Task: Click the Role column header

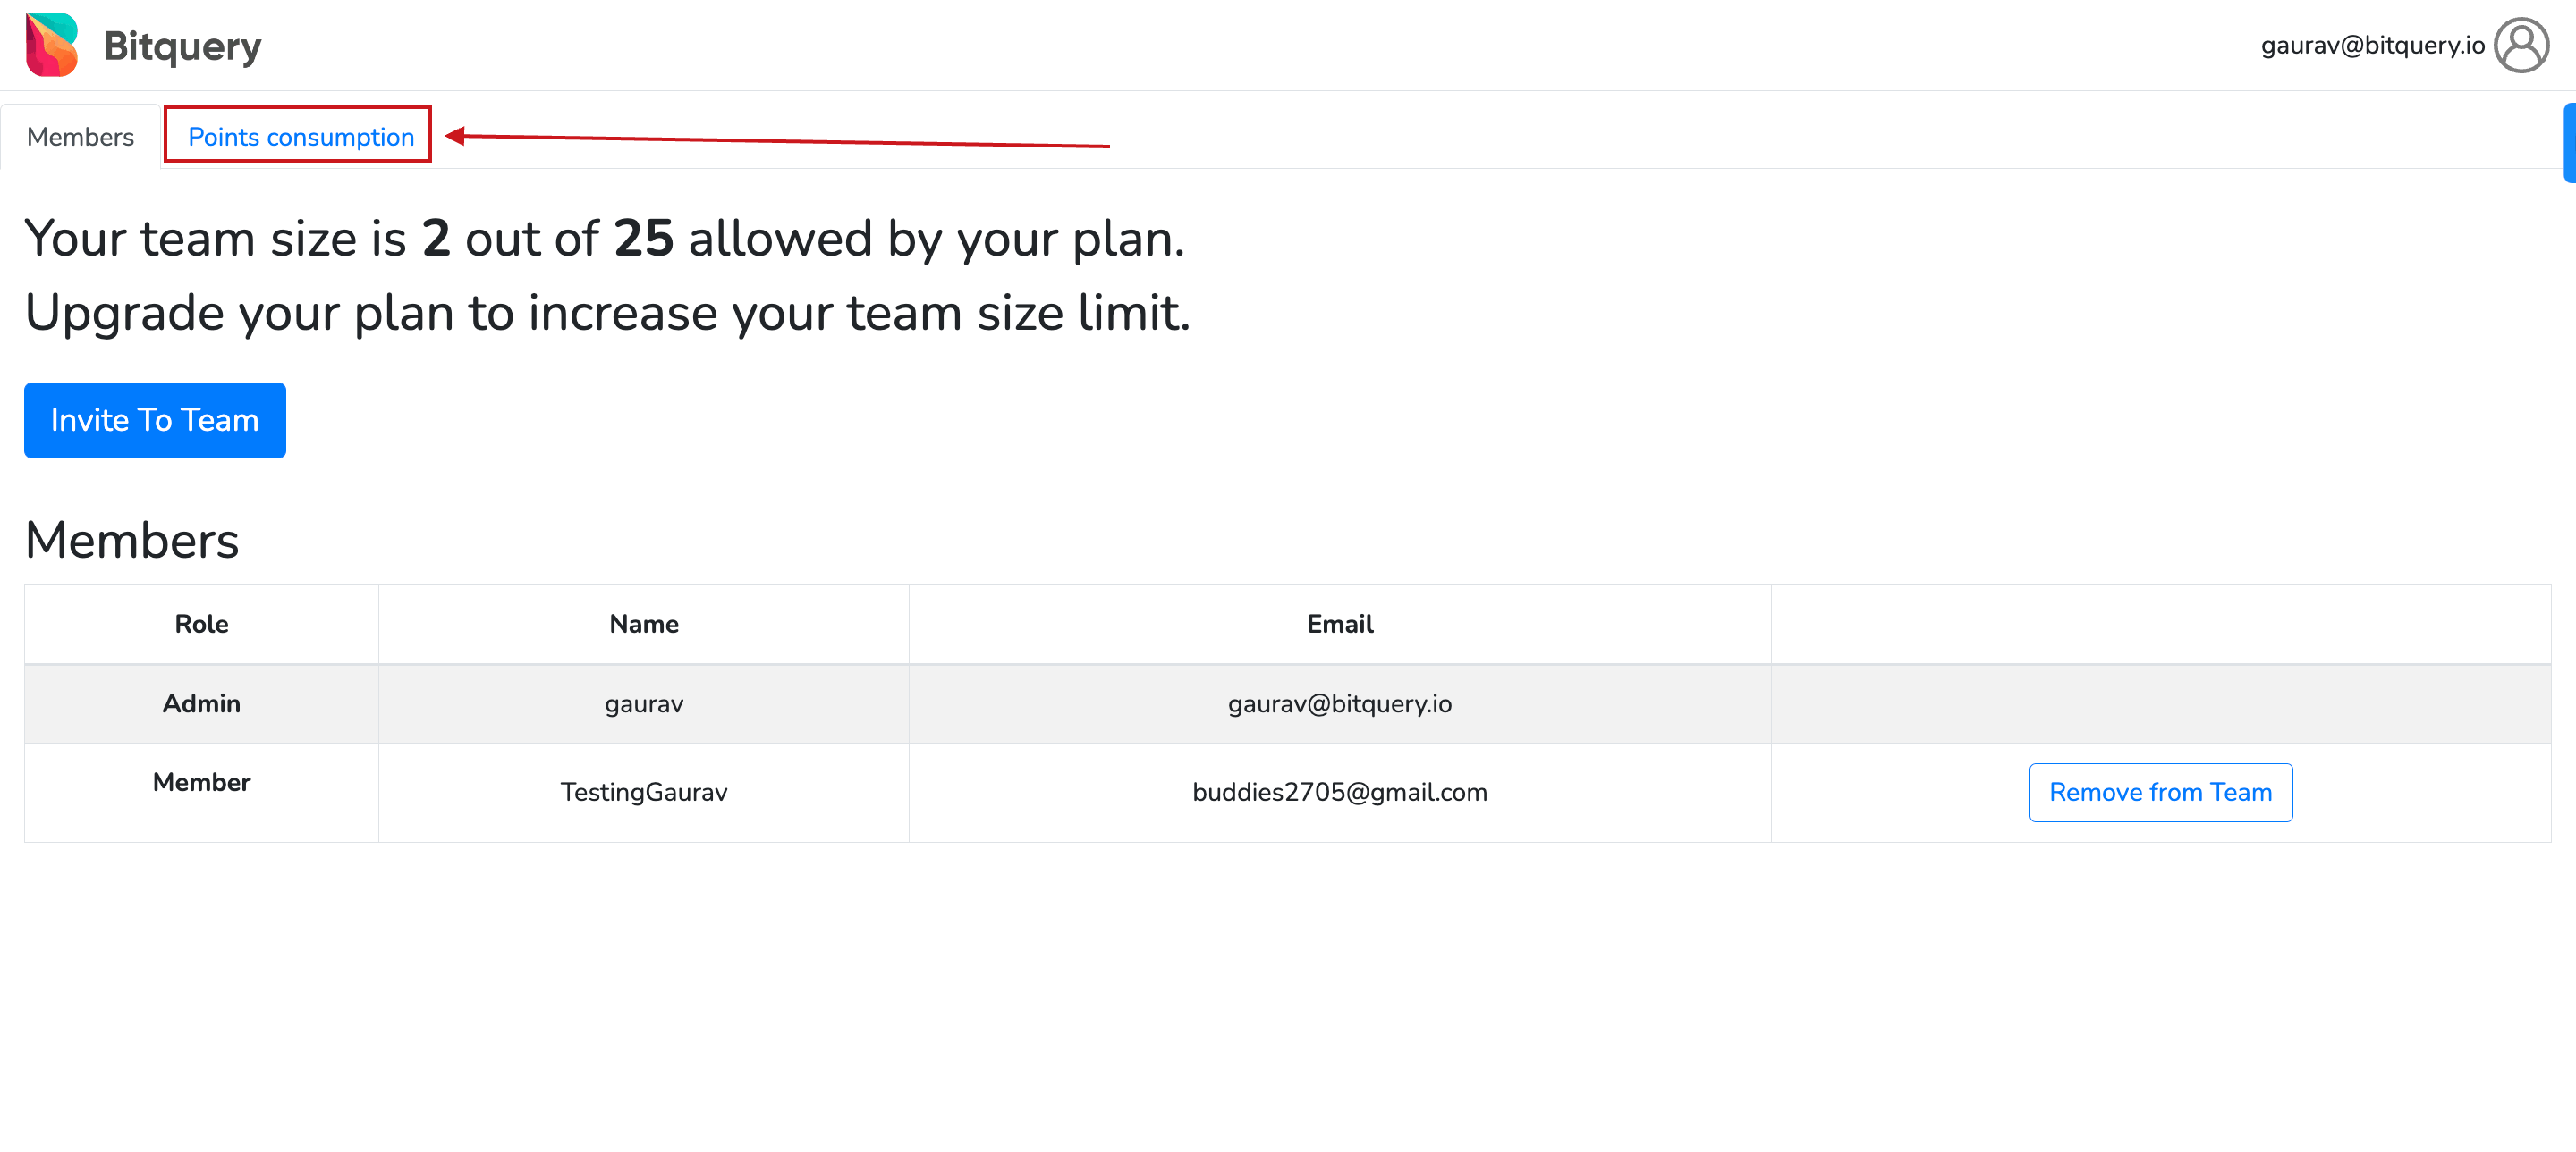Action: [x=201, y=625]
